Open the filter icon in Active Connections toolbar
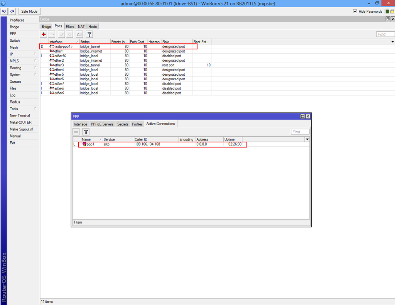 (x=86, y=132)
